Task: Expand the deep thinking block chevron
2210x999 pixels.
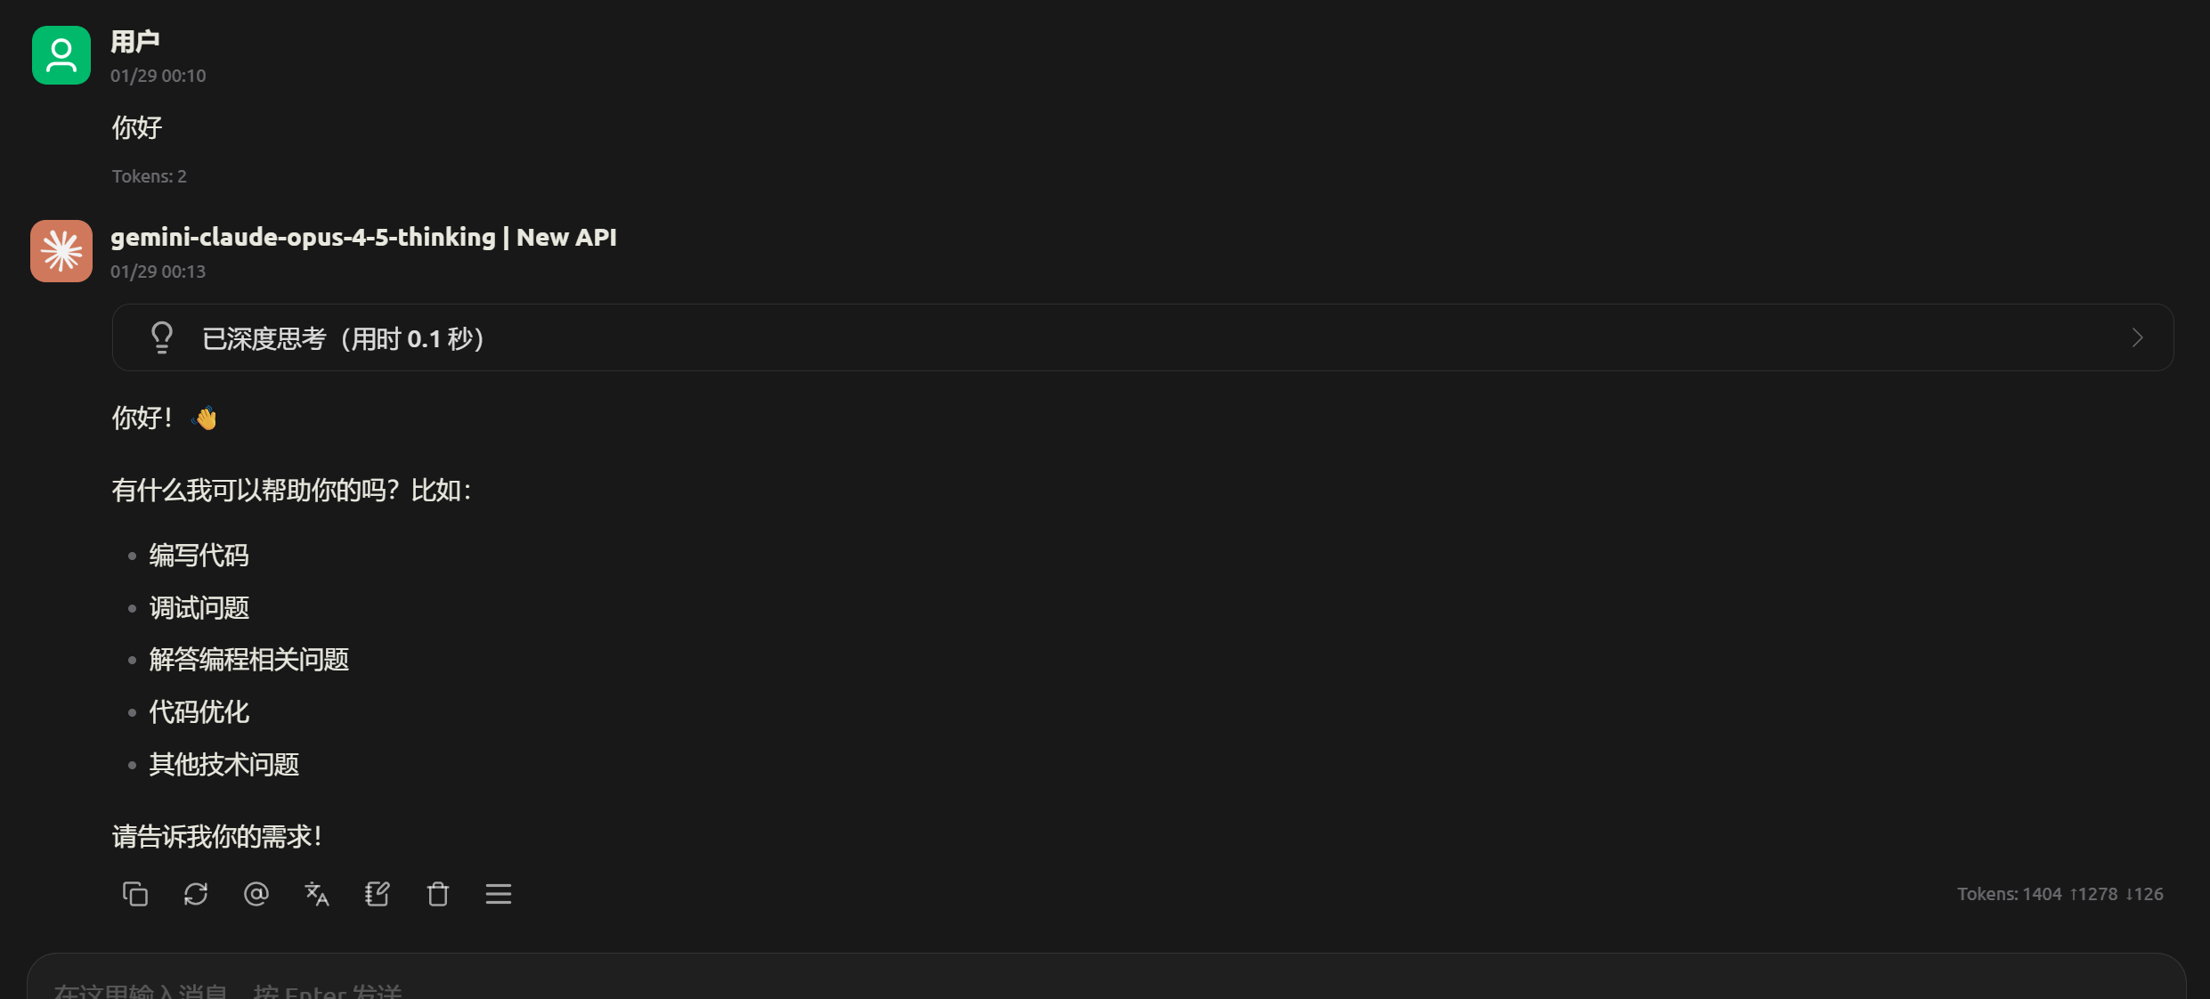Action: (x=2137, y=337)
